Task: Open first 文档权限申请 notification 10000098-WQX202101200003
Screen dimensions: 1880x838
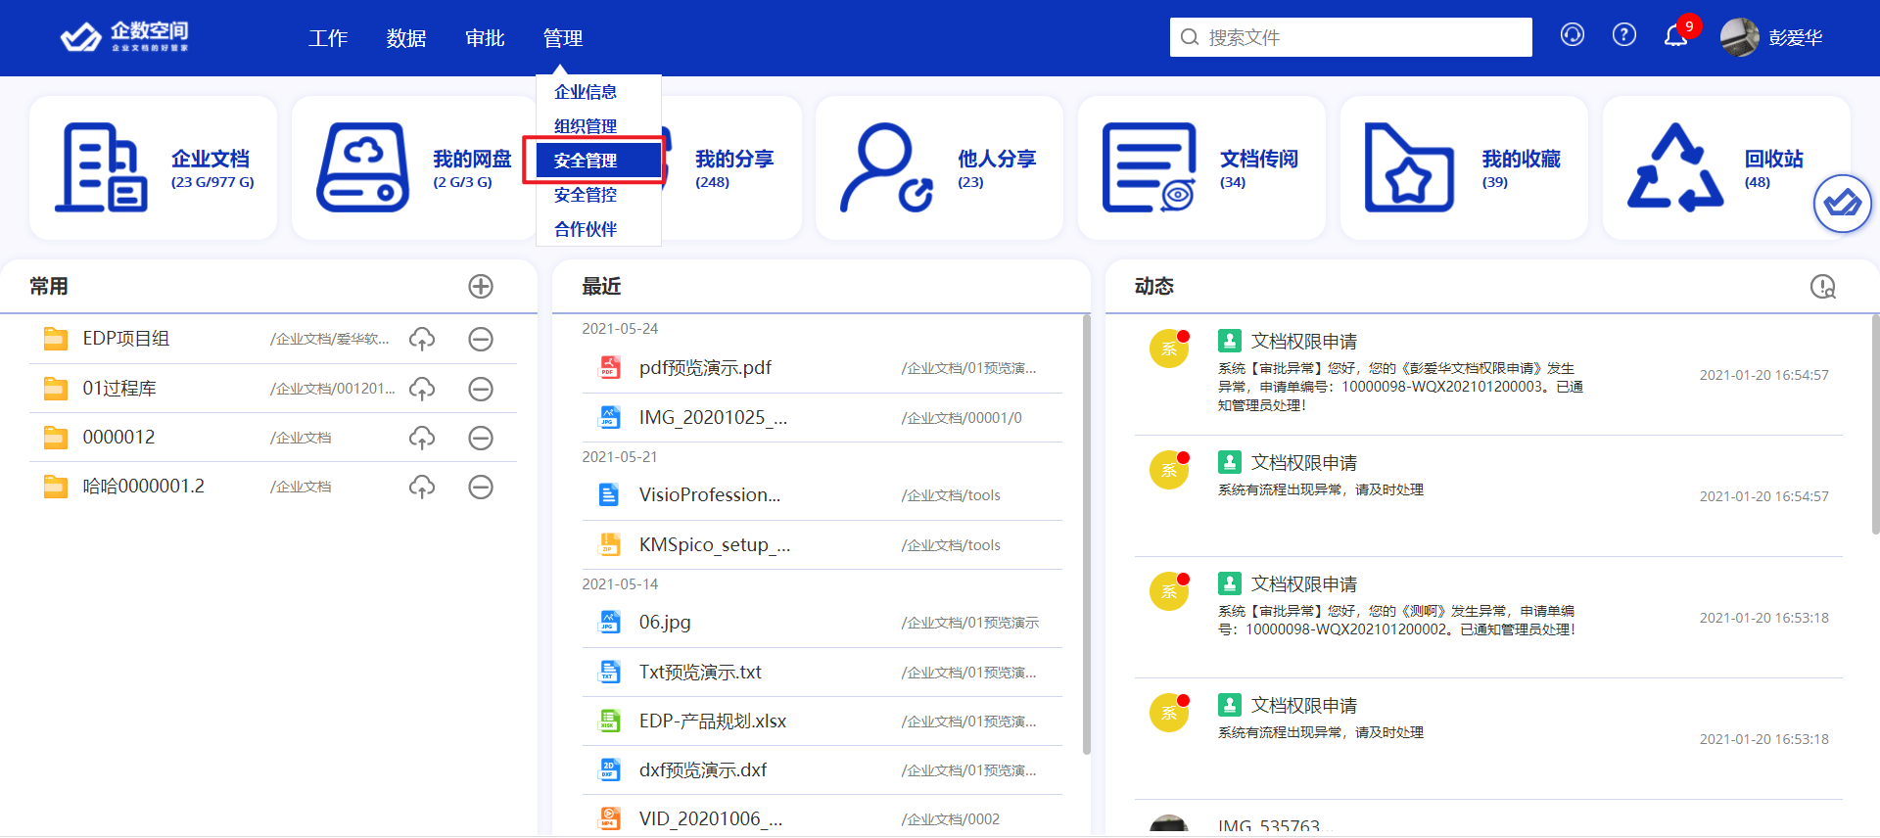Action: pos(1488,374)
